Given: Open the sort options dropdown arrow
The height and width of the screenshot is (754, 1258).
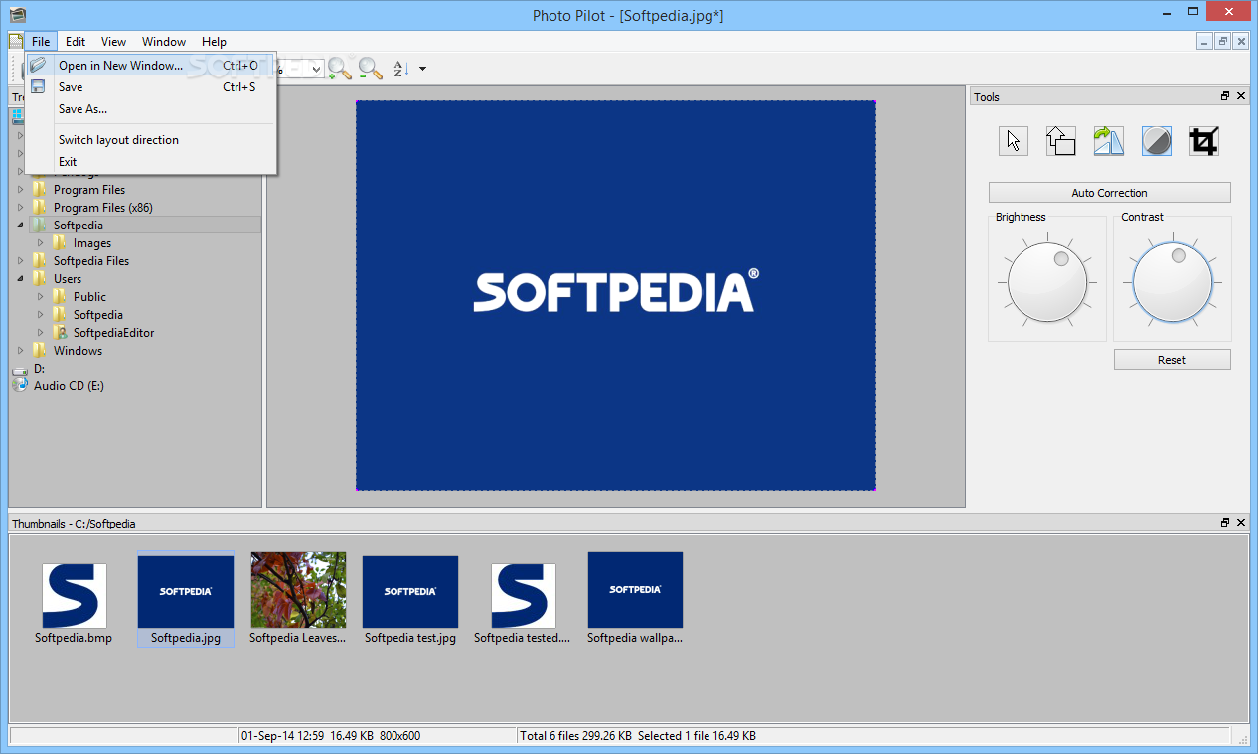Looking at the screenshot, I should (423, 69).
